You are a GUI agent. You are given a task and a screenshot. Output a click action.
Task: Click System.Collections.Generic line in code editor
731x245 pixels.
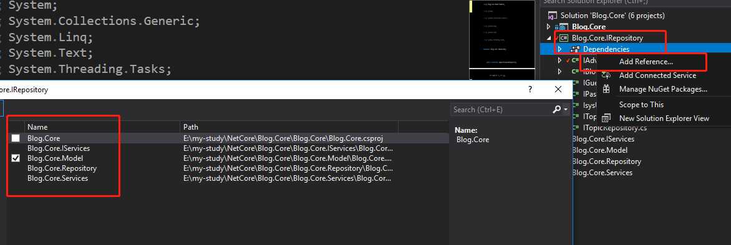click(104, 21)
